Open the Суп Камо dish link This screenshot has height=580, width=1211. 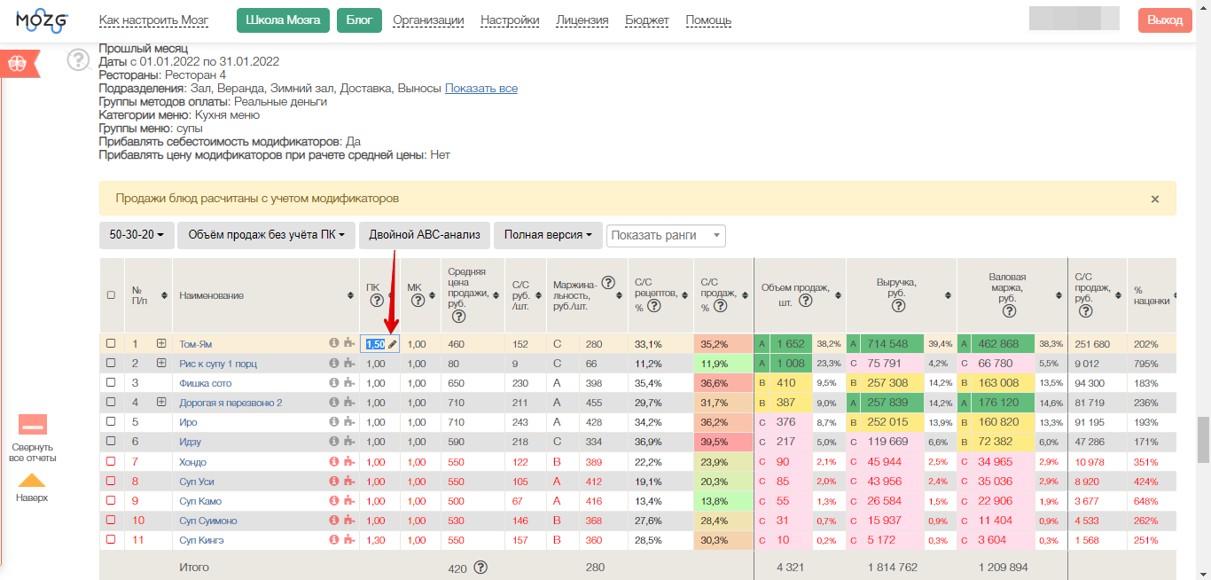[x=199, y=501]
